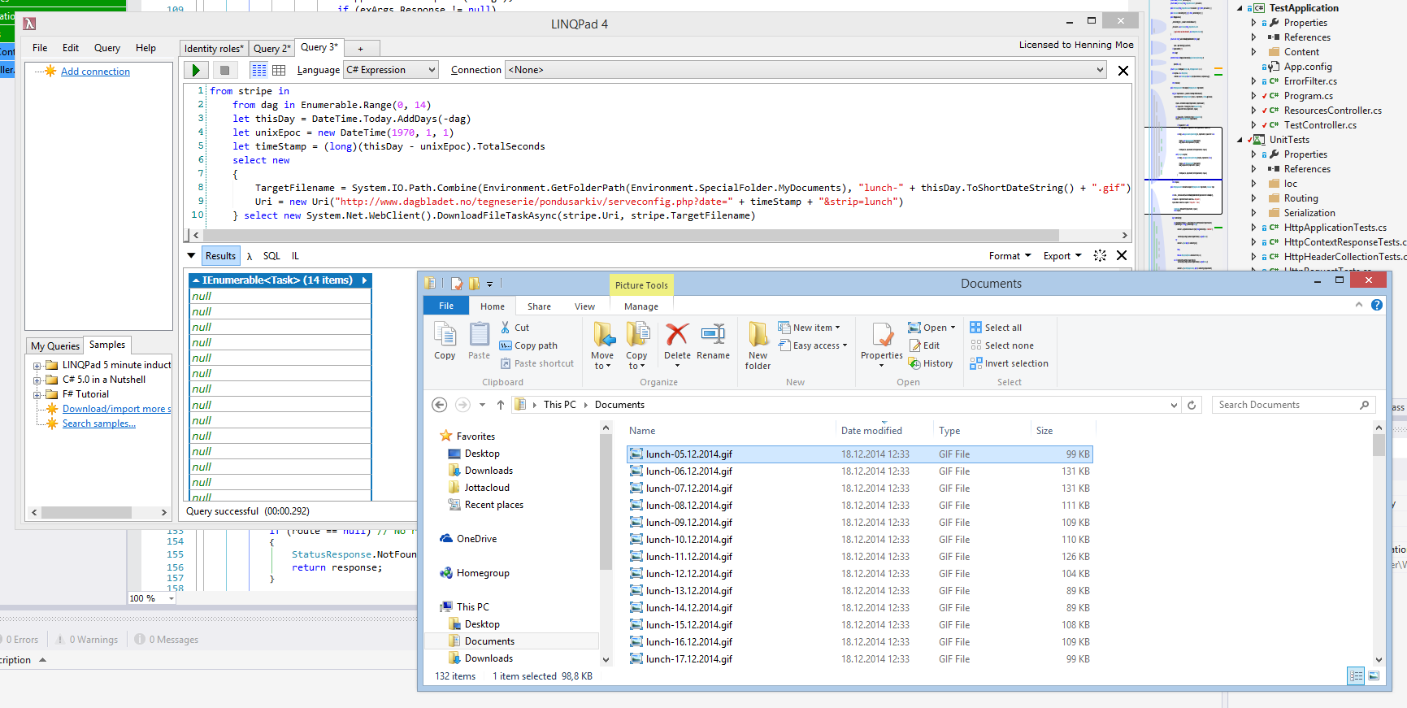The height and width of the screenshot is (708, 1407).
Task: Run the query with the green Execute button
Action: (196, 71)
